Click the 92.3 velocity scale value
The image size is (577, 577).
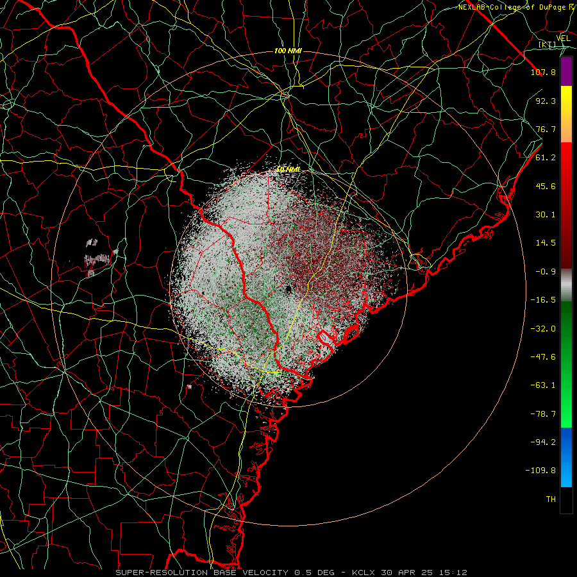point(546,101)
